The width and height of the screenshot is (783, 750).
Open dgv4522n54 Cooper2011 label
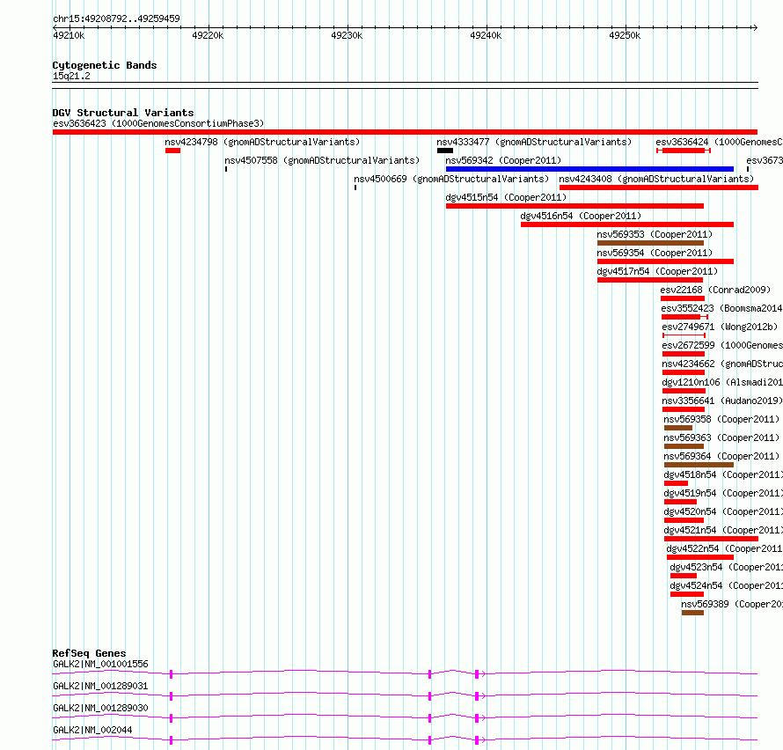coord(725,548)
